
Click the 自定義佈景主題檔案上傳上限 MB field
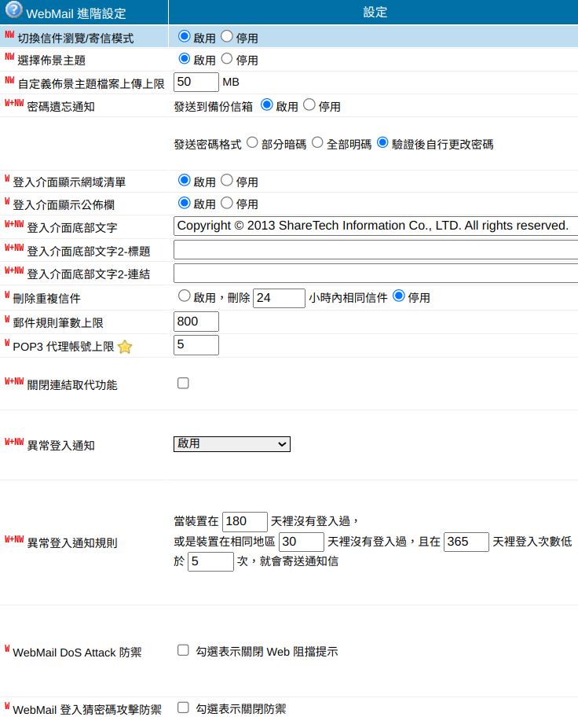point(196,82)
